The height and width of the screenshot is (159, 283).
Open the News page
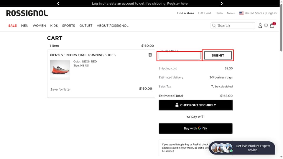(x=231, y=13)
